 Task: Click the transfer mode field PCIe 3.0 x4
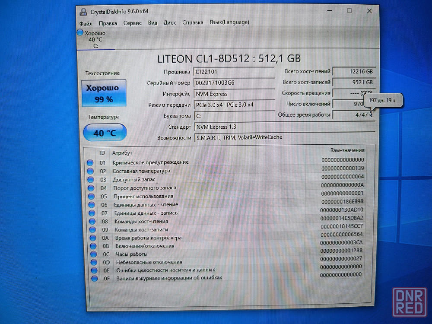tap(234, 105)
